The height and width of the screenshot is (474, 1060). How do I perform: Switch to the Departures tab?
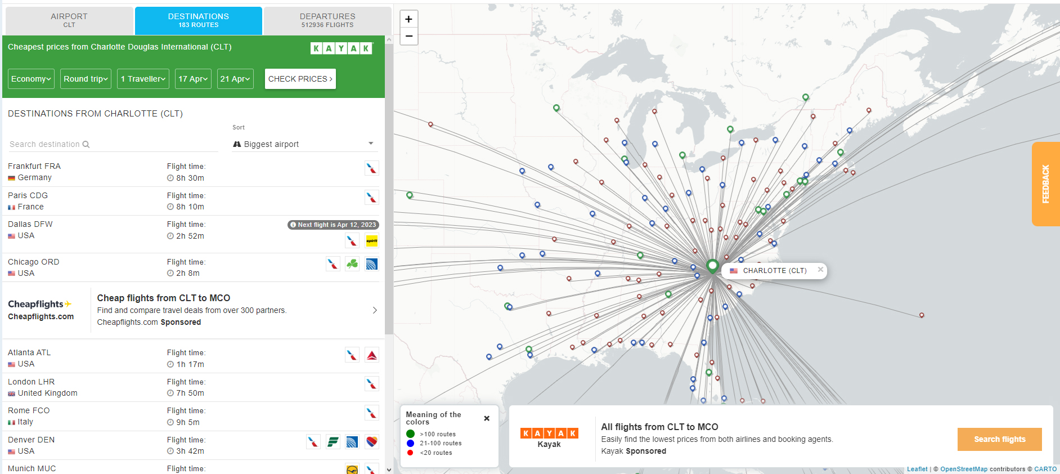(327, 20)
